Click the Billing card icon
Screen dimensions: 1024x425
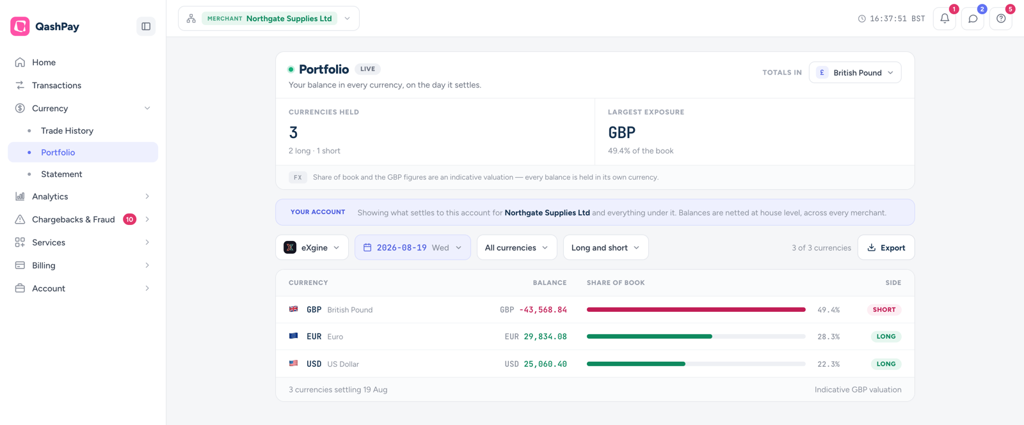point(20,265)
